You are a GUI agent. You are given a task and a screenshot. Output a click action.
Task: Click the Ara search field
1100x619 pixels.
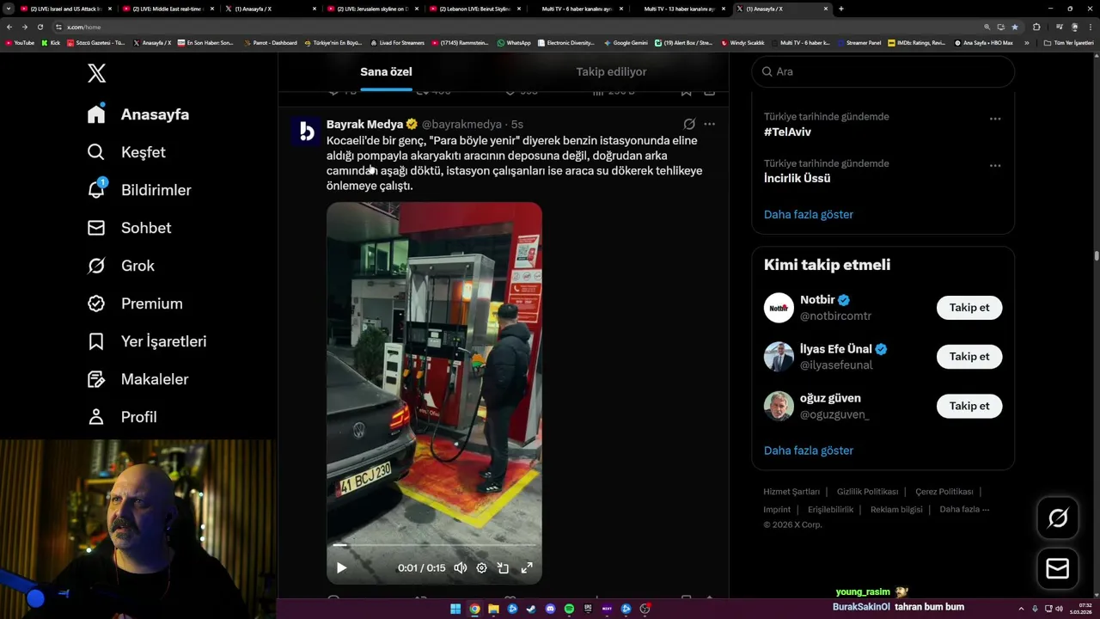(883, 71)
